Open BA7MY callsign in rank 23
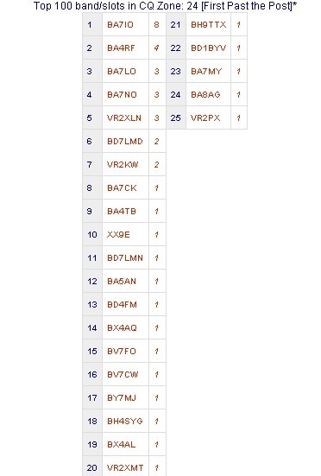This screenshot has width=321, height=476. coord(206,72)
